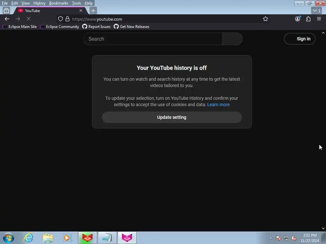Click the scrollbar down arrow
This screenshot has width=326, height=244.
coord(323,228)
